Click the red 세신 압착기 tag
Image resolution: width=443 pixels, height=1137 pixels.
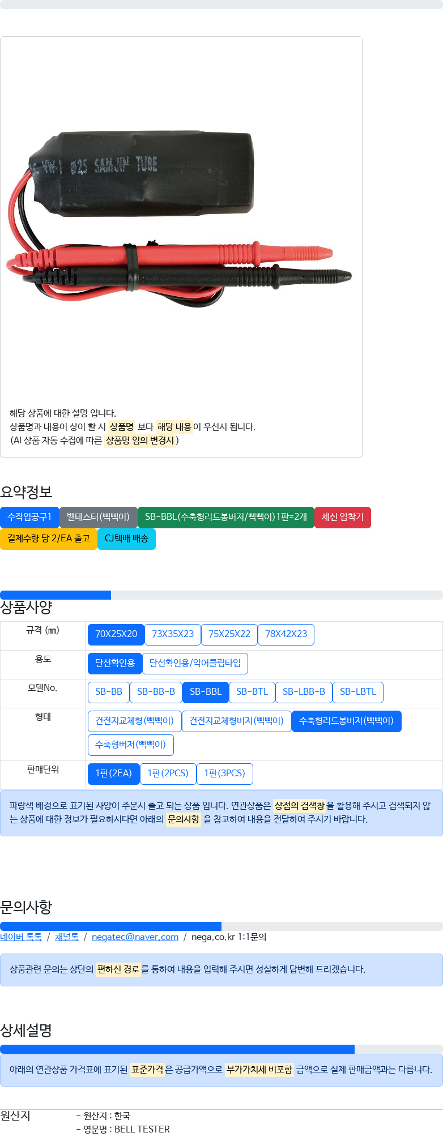pyautogui.click(x=343, y=517)
